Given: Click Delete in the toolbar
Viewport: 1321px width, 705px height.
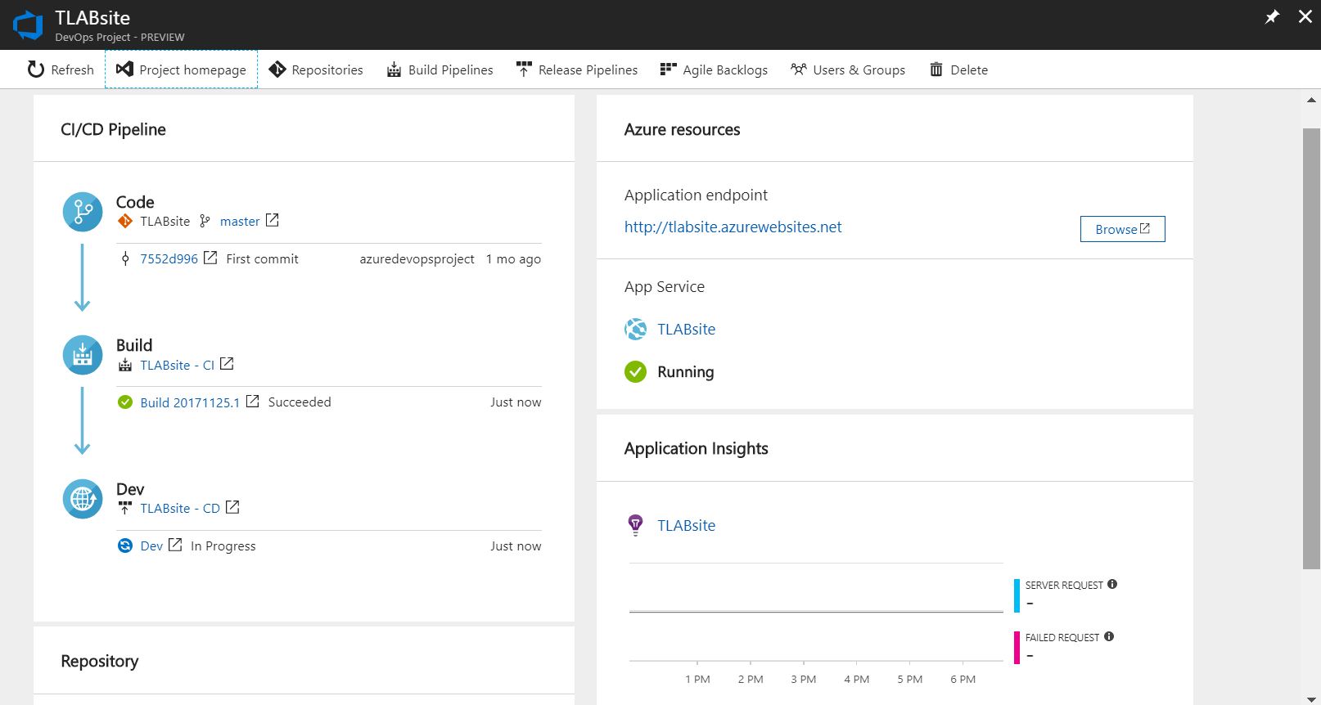Looking at the screenshot, I should (958, 70).
